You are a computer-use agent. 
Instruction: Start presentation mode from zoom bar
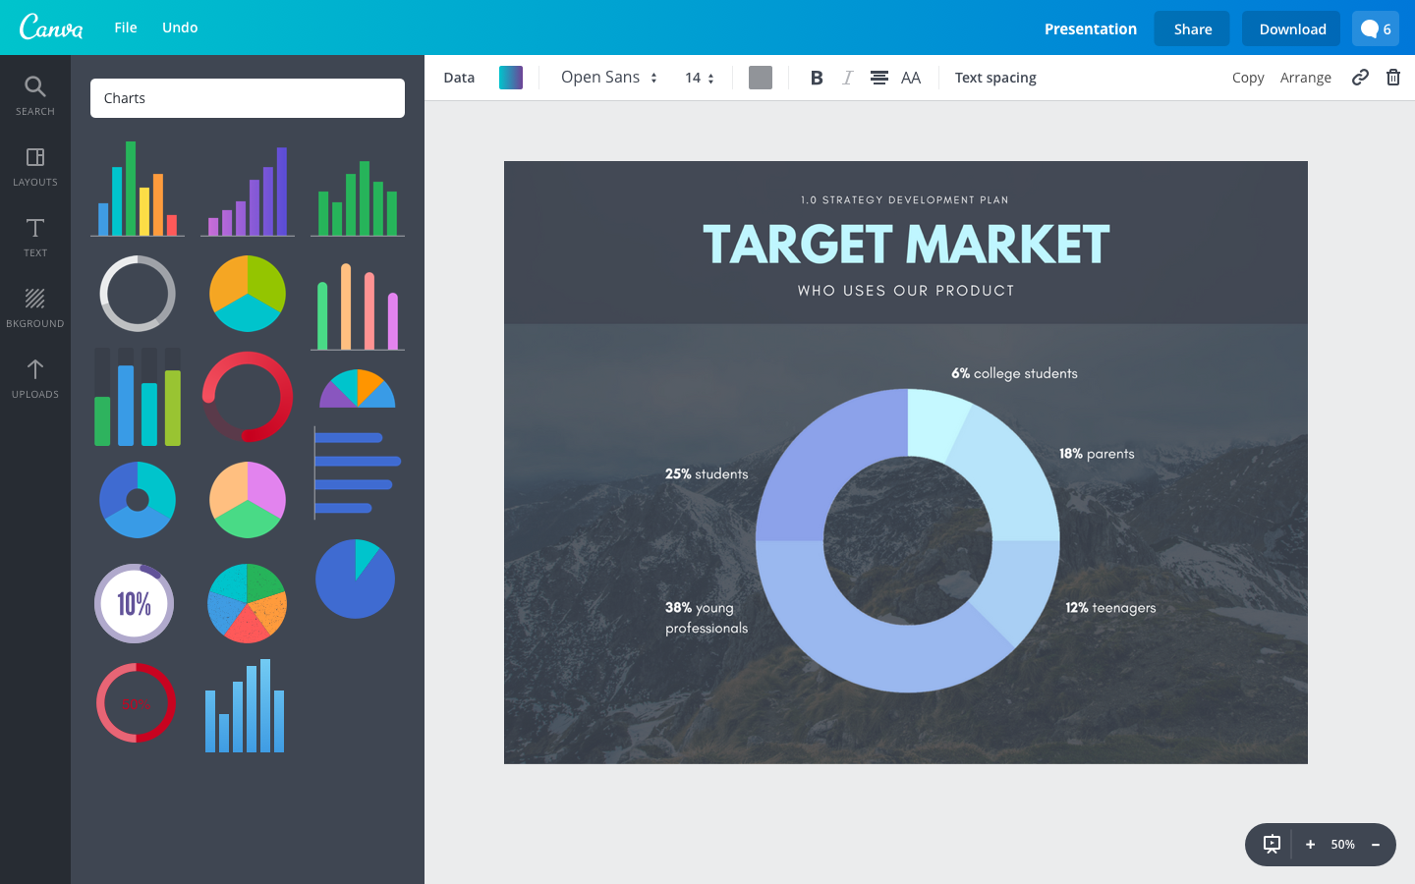pos(1272,844)
